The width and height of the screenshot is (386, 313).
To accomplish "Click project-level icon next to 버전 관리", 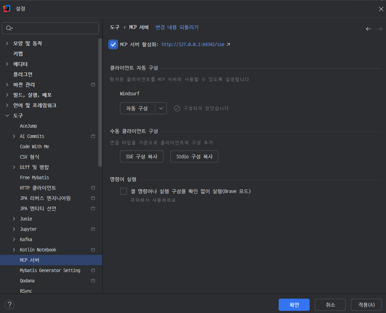I will [93, 85].
